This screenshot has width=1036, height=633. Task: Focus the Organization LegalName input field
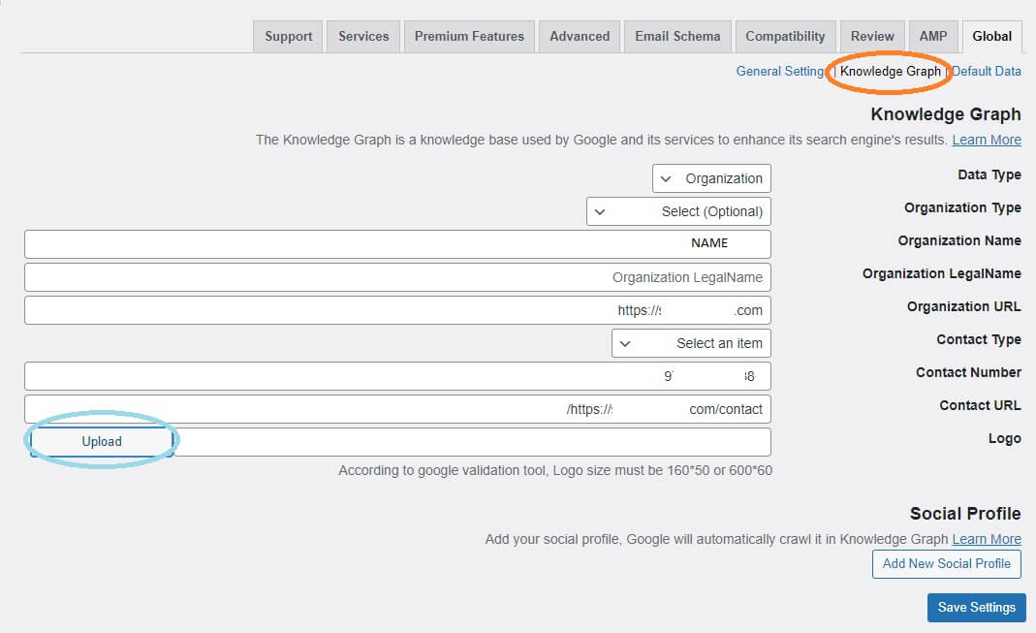[397, 277]
